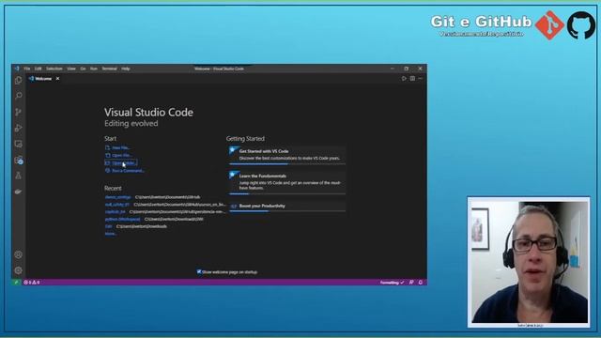This screenshot has width=601, height=338.
Task: Open the recent python workspace in Downloads
Action: pos(123,219)
